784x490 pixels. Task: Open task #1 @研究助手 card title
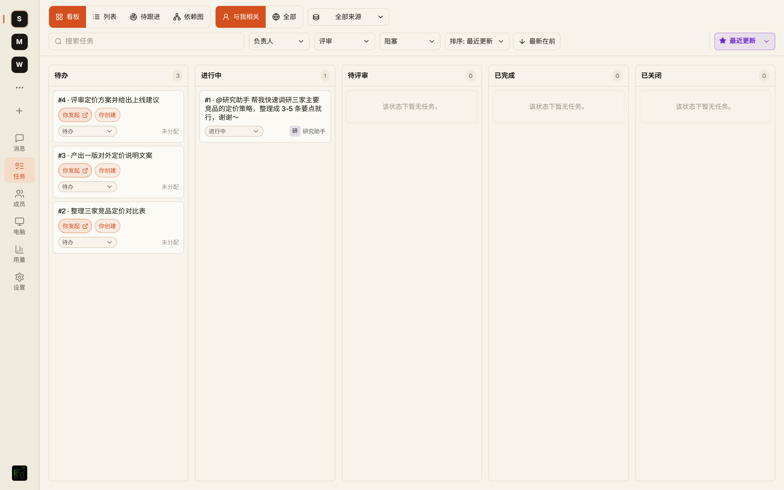click(x=264, y=109)
